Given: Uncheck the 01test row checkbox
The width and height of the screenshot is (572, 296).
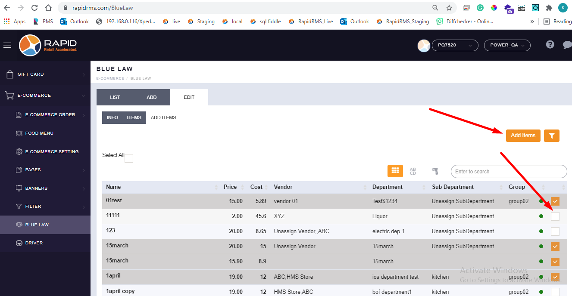Looking at the screenshot, I should [x=555, y=201].
